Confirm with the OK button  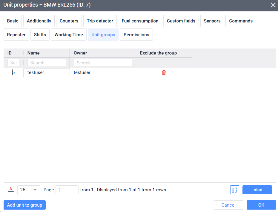click(x=261, y=205)
